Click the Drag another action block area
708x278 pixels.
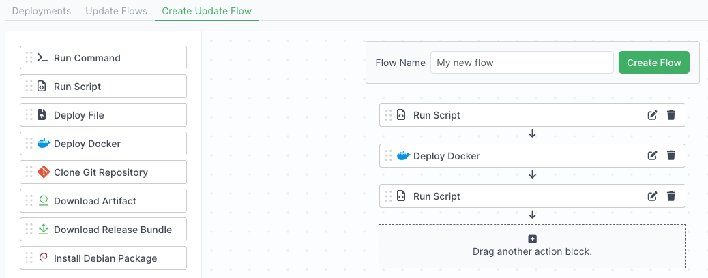pos(532,251)
